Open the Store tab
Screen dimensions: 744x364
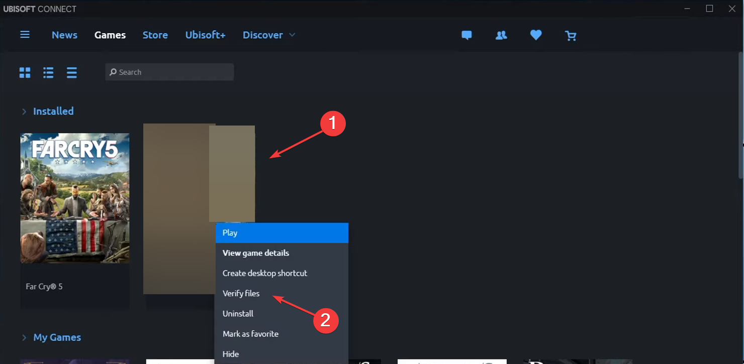155,35
